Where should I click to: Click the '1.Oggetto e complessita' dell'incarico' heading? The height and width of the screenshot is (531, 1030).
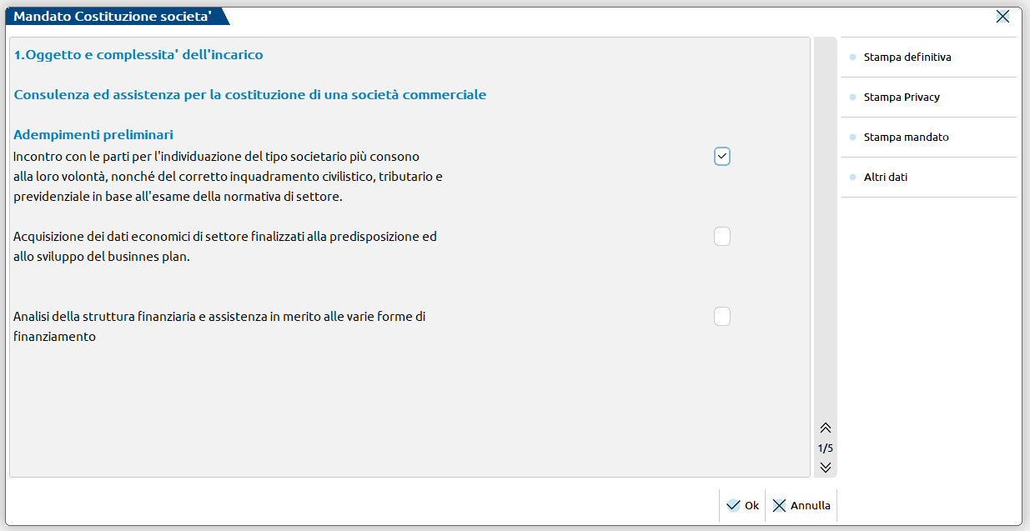[138, 55]
